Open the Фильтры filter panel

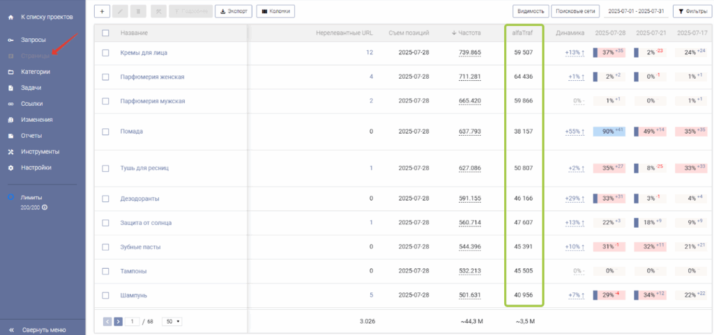click(x=690, y=11)
